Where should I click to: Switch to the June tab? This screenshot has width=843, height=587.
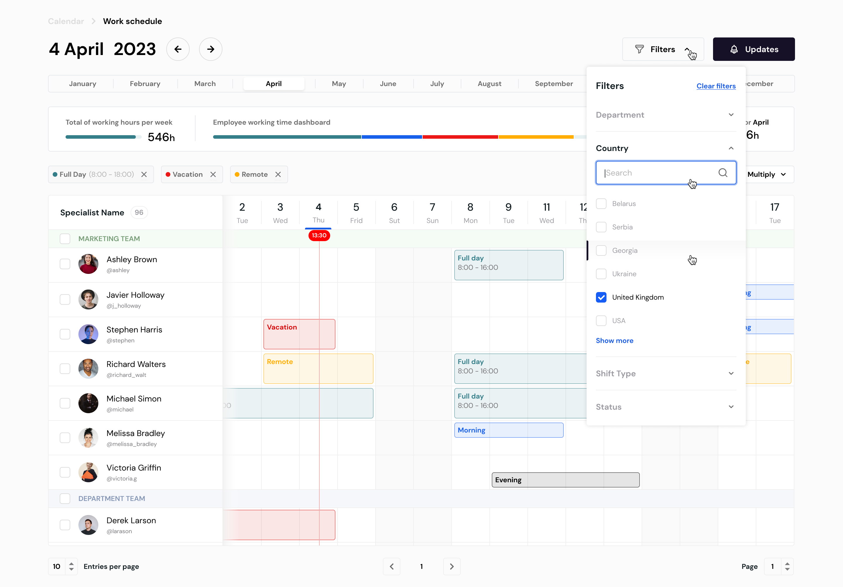pyautogui.click(x=388, y=84)
